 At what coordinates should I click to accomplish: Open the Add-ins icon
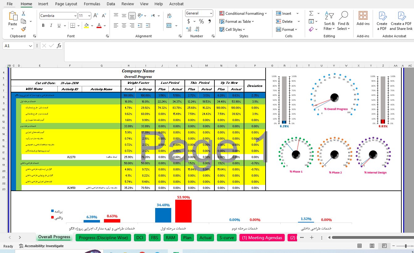[363, 18]
